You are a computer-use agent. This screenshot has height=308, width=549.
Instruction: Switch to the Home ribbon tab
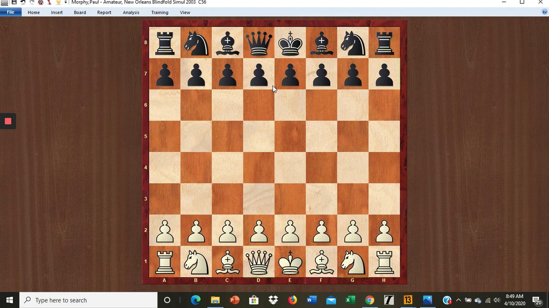point(34,12)
